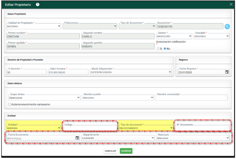Image resolution: width=236 pixels, height=159 pixels.
Task: Check Autorreconocimiento campesino
Action: (x=9, y=104)
